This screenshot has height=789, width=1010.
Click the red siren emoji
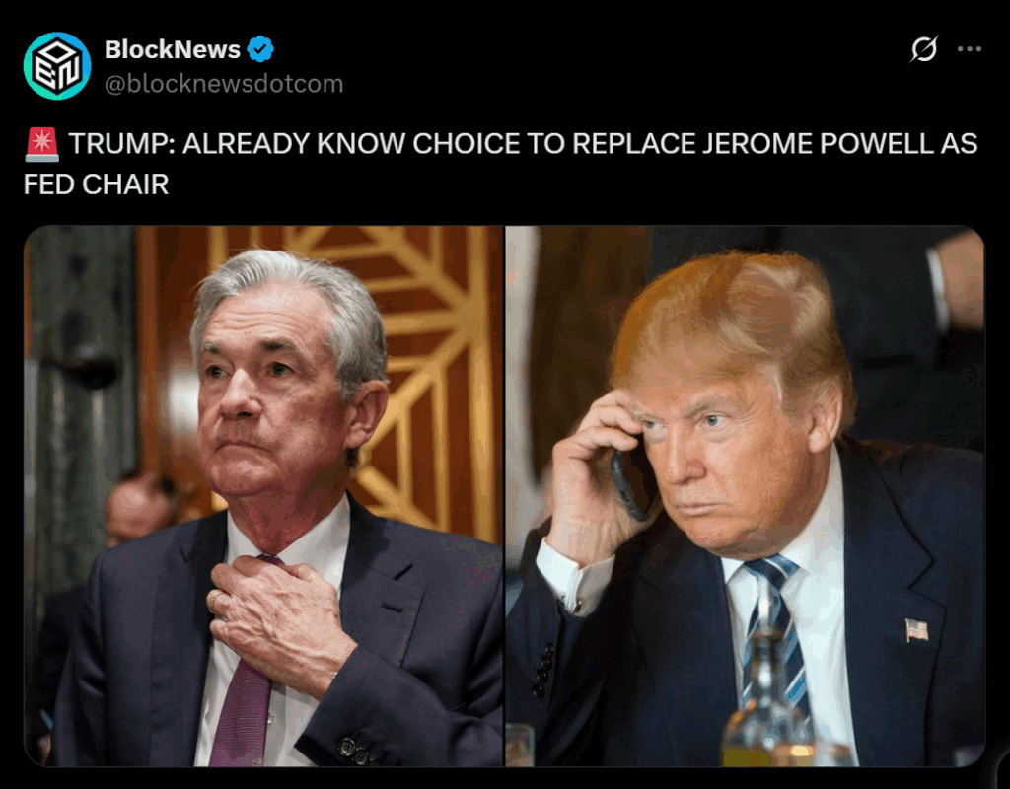41,144
